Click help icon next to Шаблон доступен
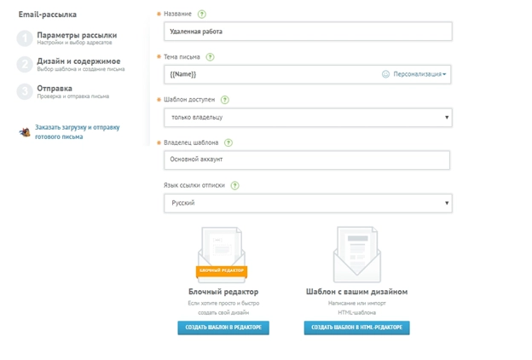This screenshot has height=360, width=532. pos(225,100)
